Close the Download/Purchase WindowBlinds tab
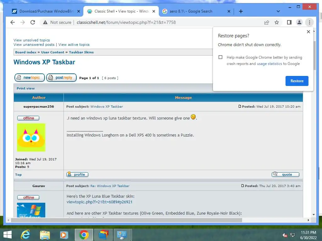 [x=78, y=11]
